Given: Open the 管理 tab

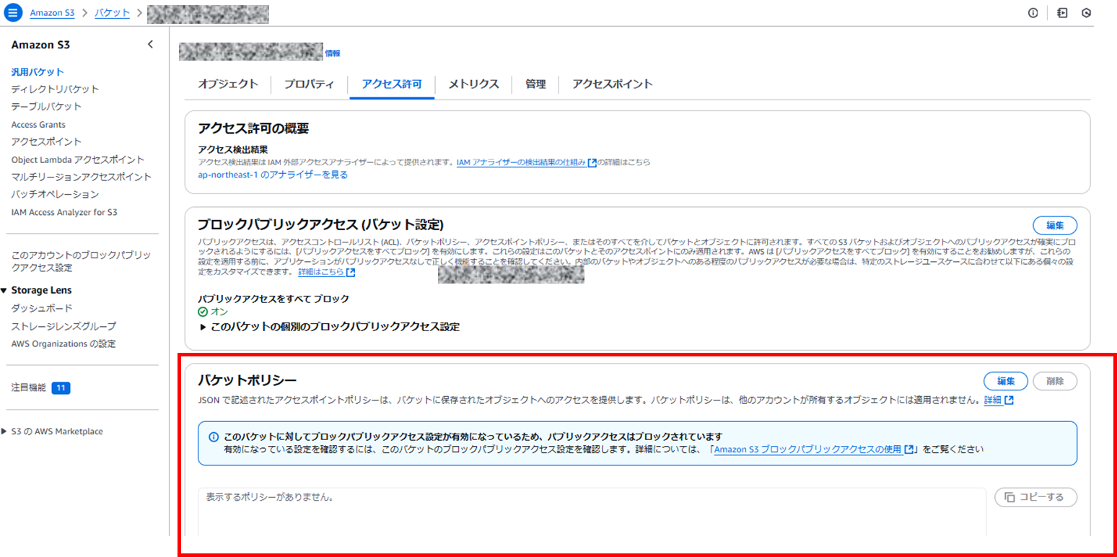Looking at the screenshot, I should click(x=535, y=84).
